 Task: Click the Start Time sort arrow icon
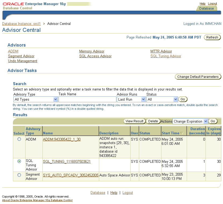point(182,133)
